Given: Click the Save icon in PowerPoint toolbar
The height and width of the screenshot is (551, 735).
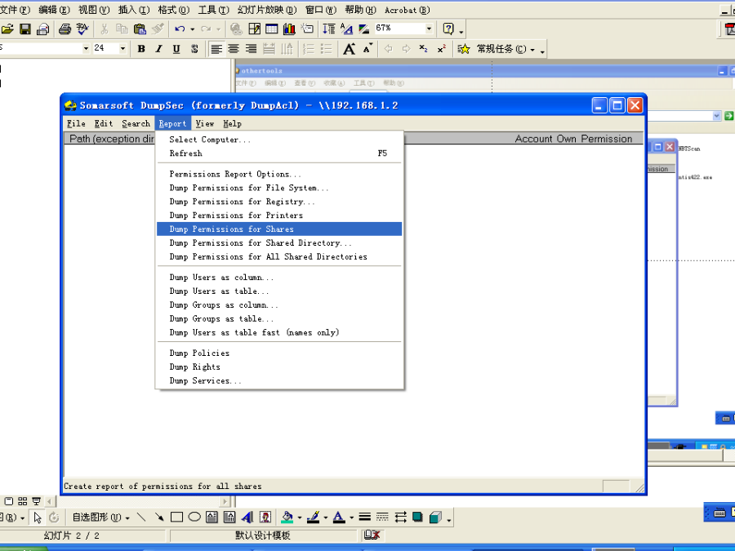Looking at the screenshot, I should pyautogui.click(x=25, y=29).
